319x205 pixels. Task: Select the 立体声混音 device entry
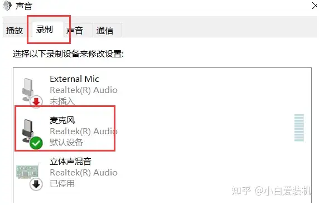pos(162,172)
